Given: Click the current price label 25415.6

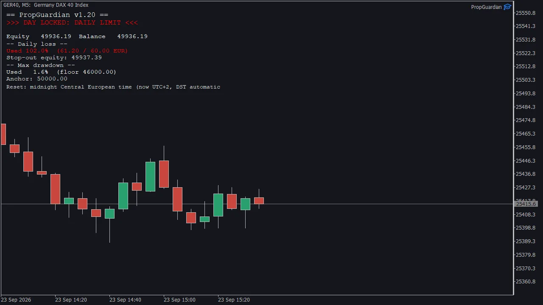Looking at the screenshot, I should [525, 204].
